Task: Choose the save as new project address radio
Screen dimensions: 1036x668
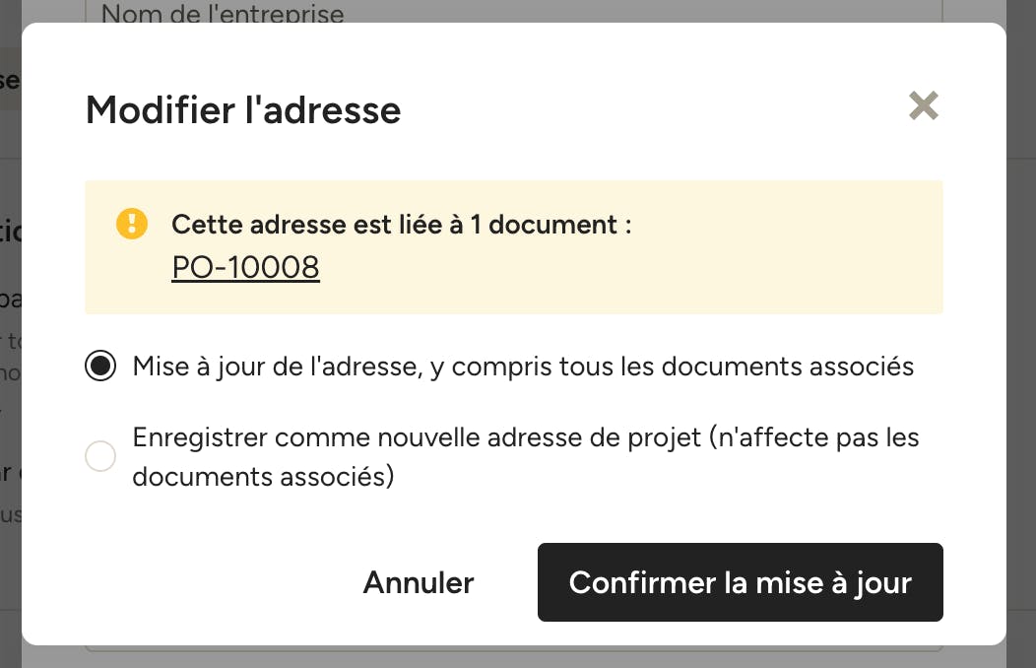Action: click(100, 456)
